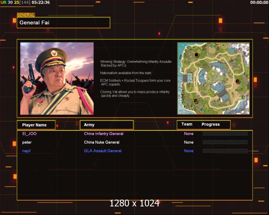Select player name El_JOO
The width and height of the screenshot is (269, 215).
(29, 134)
